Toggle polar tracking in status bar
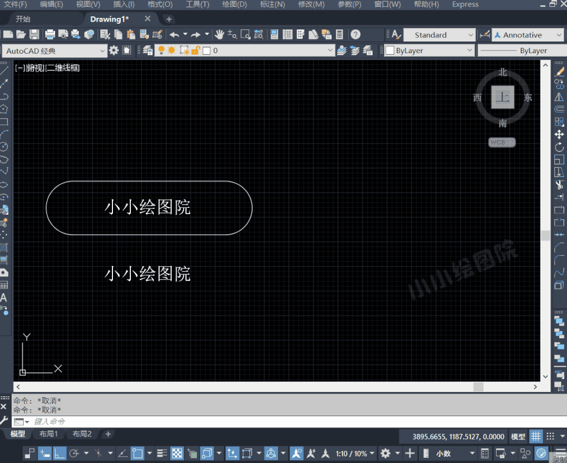Viewport: 567px width, 463px height. click(x=74, y=453)
